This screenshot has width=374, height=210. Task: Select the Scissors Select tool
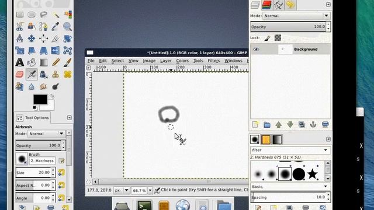pyautogui.click(x=20, y=26)
